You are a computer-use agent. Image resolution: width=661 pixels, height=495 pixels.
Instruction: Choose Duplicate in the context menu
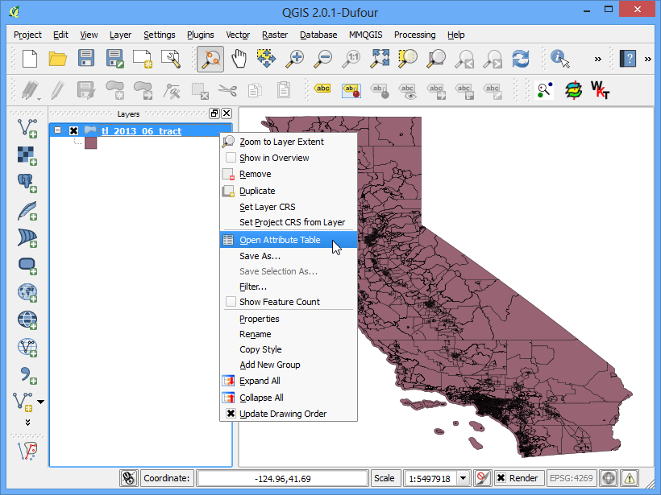(289, 190)
